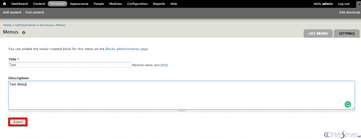The width and height of the screenshot is (361, 139).
Task: Log out of the site
Action: click(x=344, y=4)
